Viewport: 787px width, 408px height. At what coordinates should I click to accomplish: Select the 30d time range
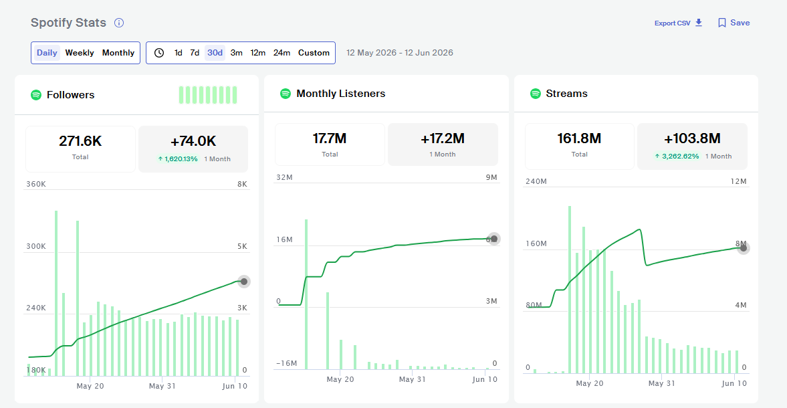pos(215,53)
